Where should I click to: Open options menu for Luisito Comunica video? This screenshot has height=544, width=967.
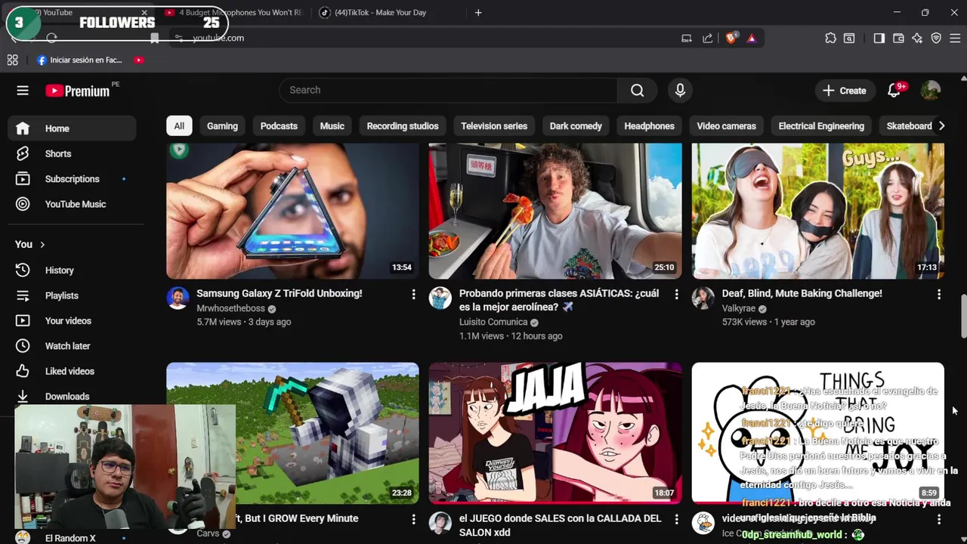(676, 294)
